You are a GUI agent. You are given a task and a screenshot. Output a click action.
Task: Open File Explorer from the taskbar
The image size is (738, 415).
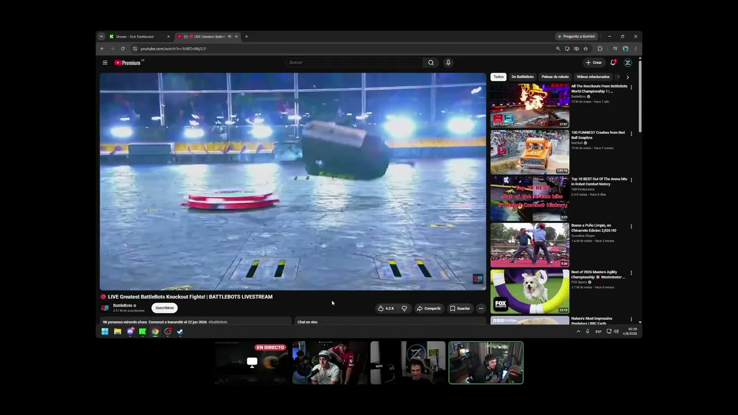coord(118,331)
